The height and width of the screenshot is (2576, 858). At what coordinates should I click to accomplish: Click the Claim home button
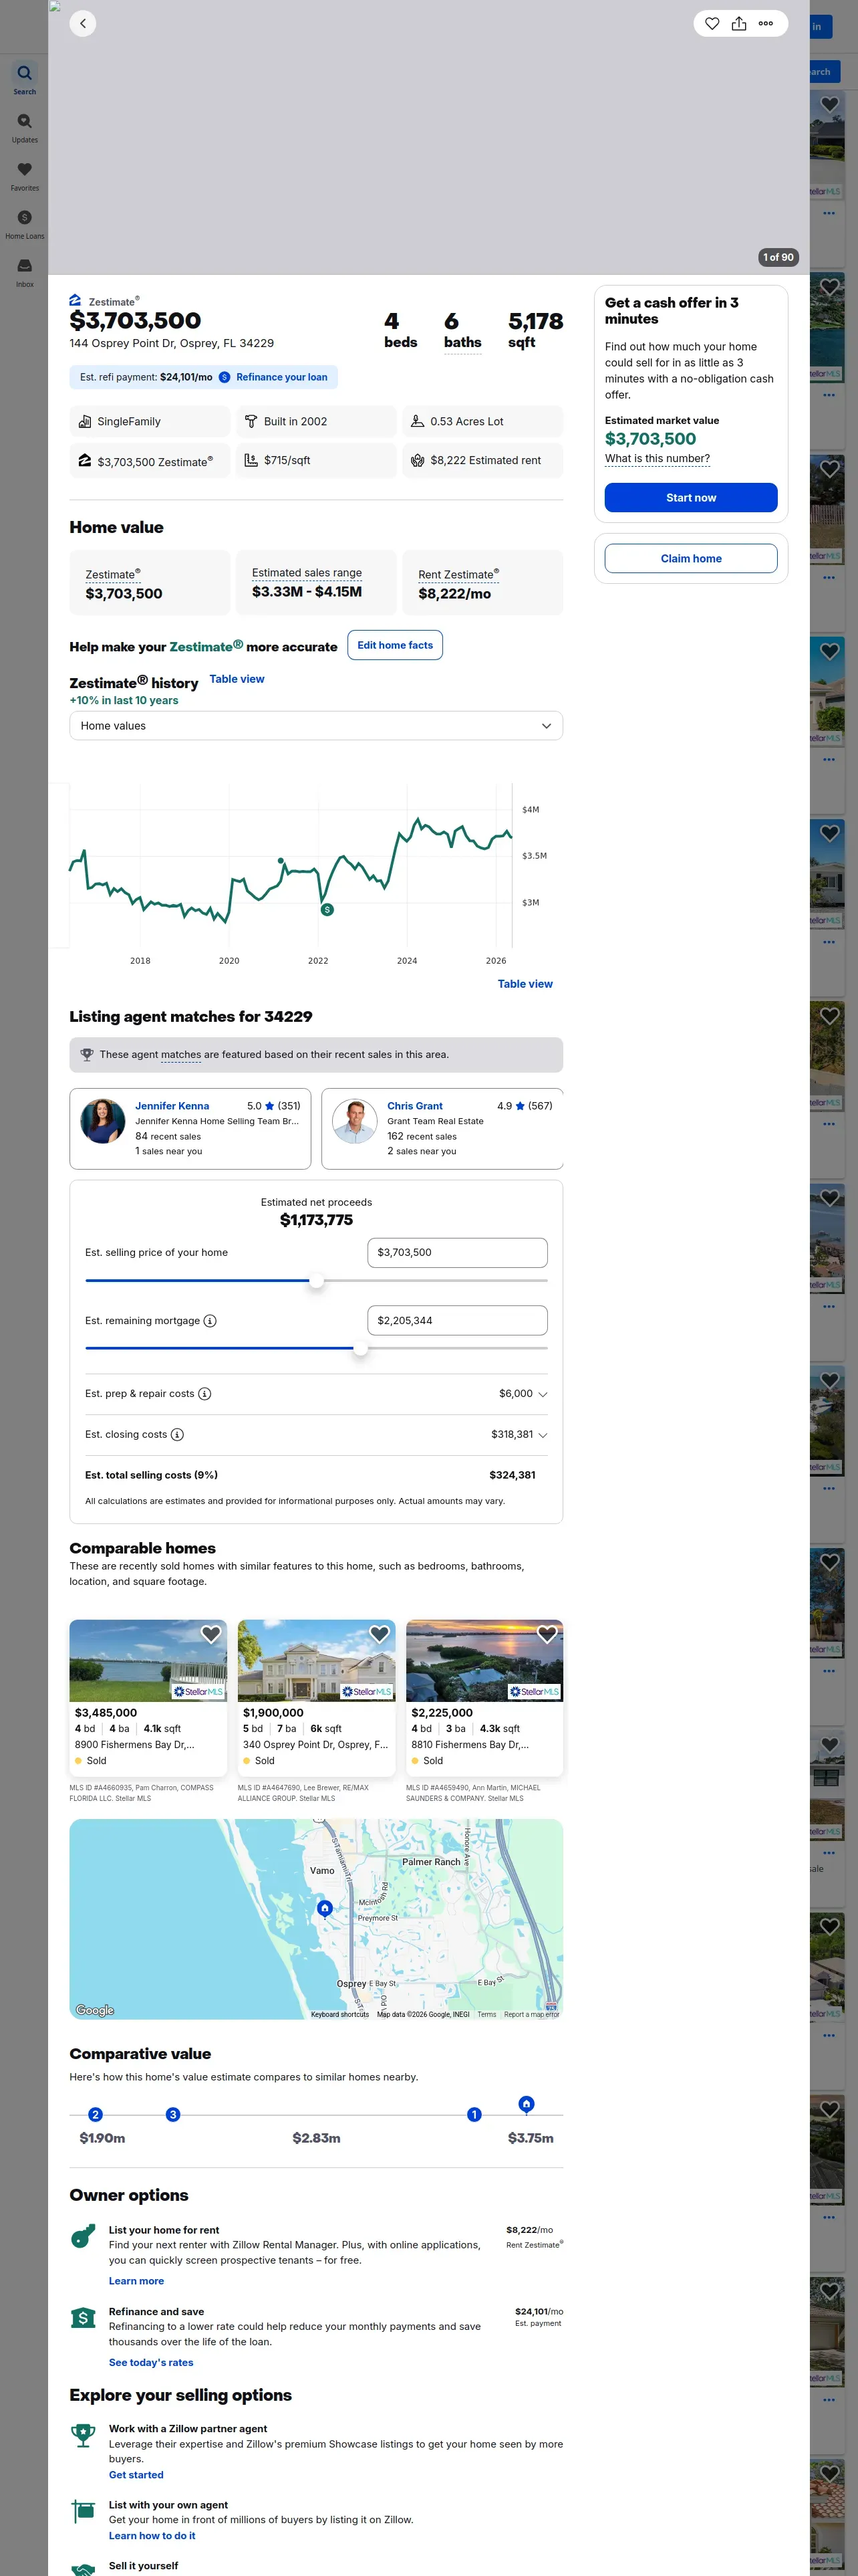coord(691,559)
